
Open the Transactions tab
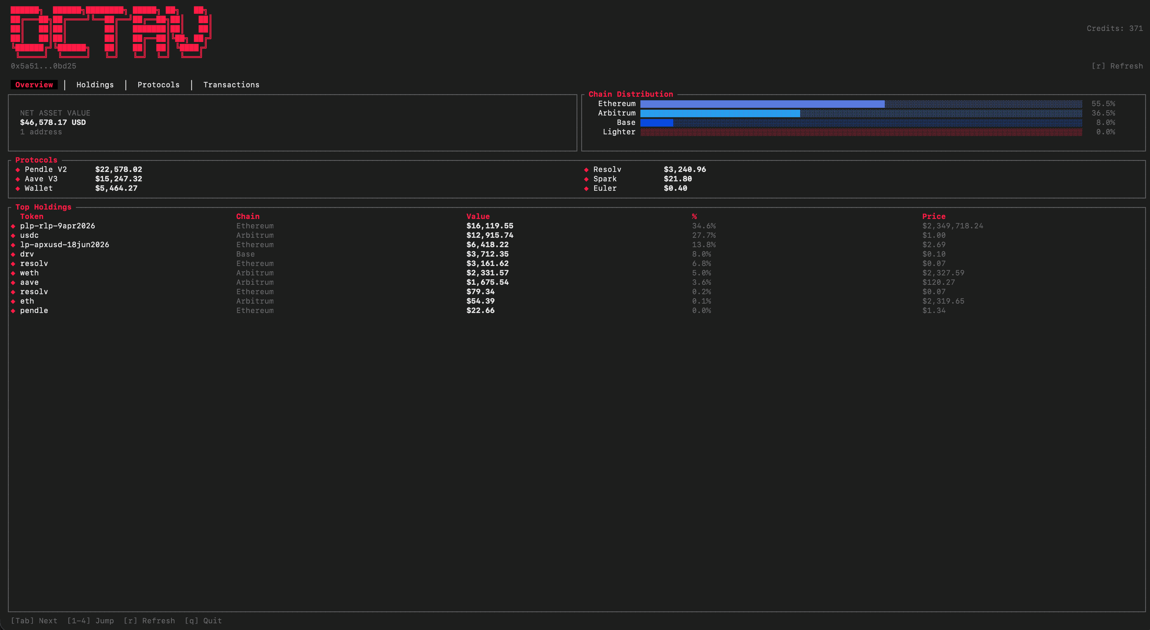[x=231, y=84]
